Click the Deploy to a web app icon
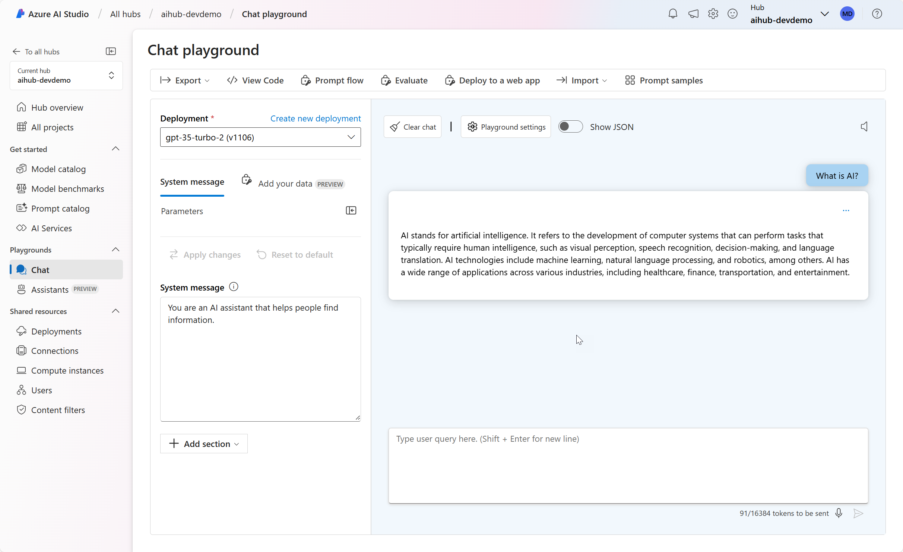The height and width of the screenshot is (552, 903). click(x=450, y=80)
